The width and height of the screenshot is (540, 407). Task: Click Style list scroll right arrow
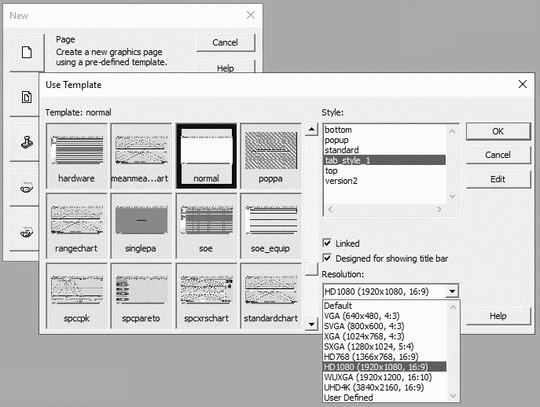click(x=439, y=209)
